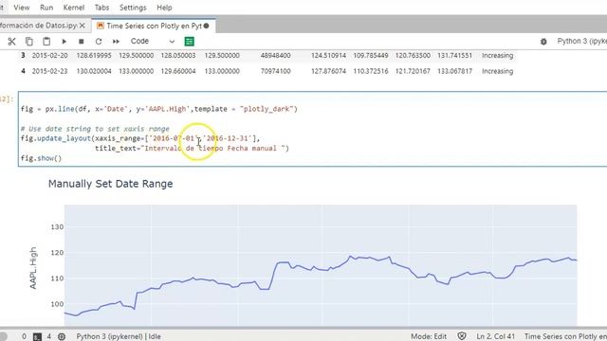Open the Help menu

click(x=164, y=8)
